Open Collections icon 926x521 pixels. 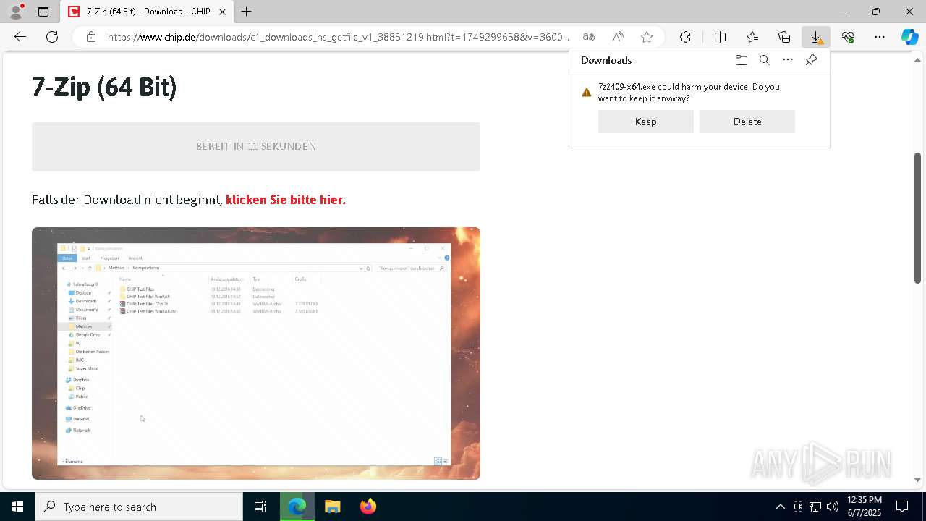point(784,37)
